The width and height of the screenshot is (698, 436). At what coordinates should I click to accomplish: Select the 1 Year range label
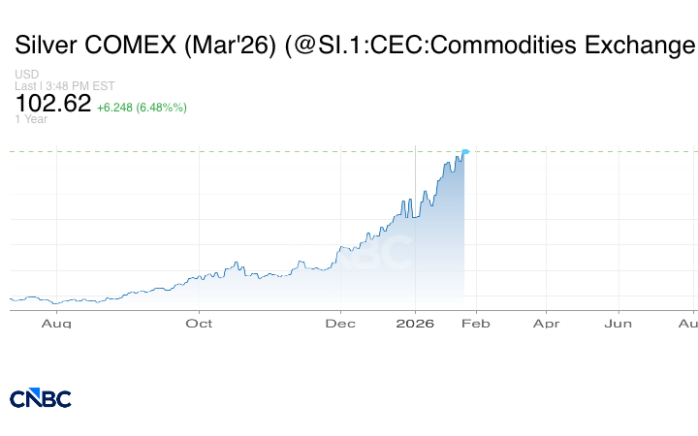coord(30,119)
